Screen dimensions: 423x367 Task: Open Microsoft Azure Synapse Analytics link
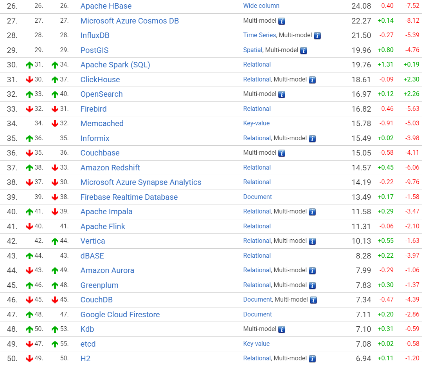[141, 182]
